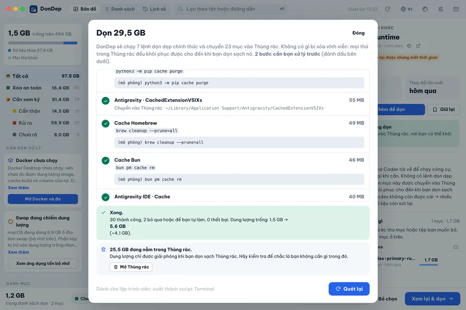466x310 pixels.
Task: Select the Tất cả category row
Action: (x=43, y=76)
